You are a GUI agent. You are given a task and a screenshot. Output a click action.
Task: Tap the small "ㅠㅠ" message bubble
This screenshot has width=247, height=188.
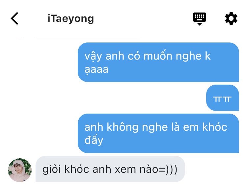coord(222,98)
